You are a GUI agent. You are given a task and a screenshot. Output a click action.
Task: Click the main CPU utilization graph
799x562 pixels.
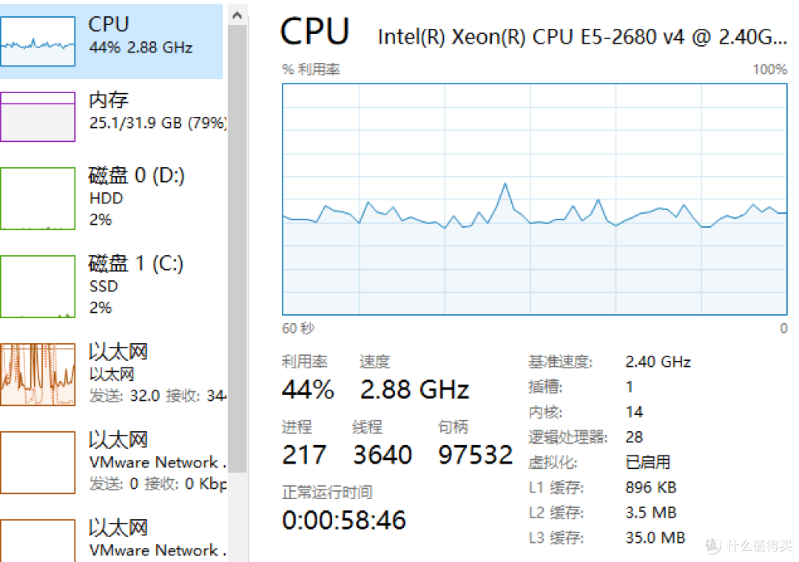point(535,199)
